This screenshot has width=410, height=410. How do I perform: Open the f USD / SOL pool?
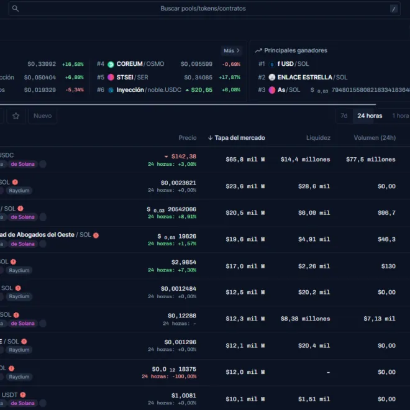[x=293, y=64]
